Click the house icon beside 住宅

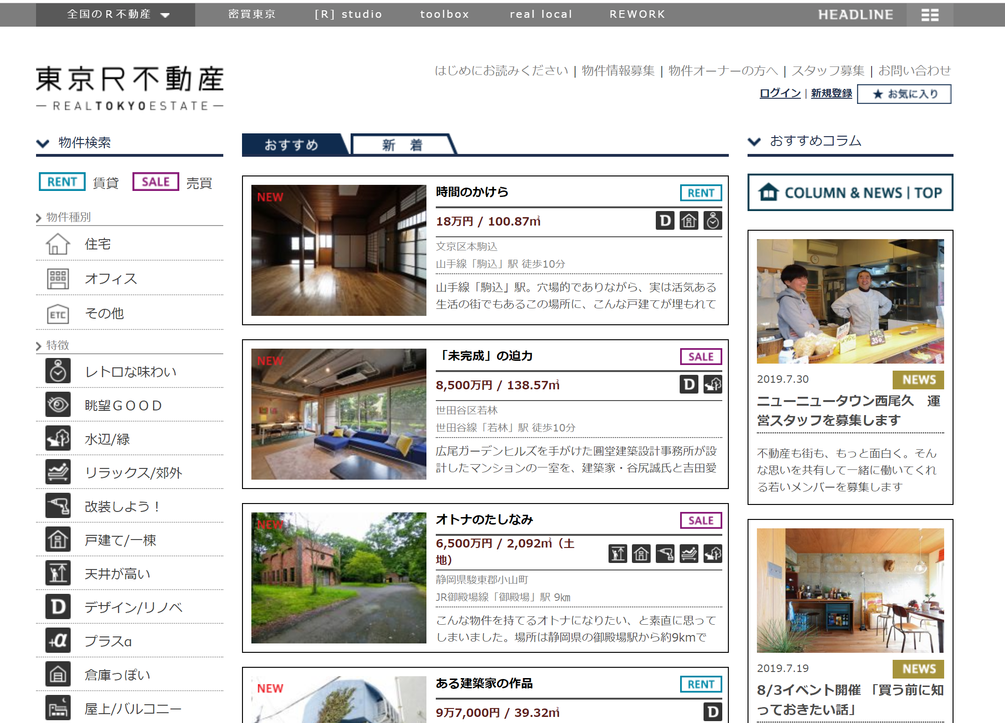(x=58, y=244)
